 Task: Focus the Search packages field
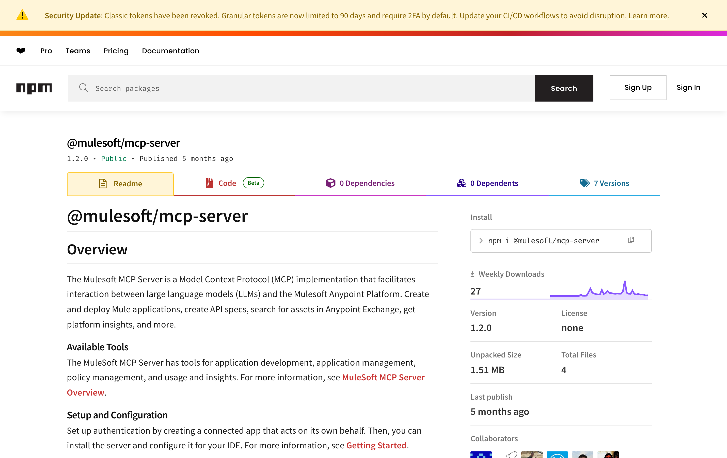pyautogui.click(x=302, y=88)
